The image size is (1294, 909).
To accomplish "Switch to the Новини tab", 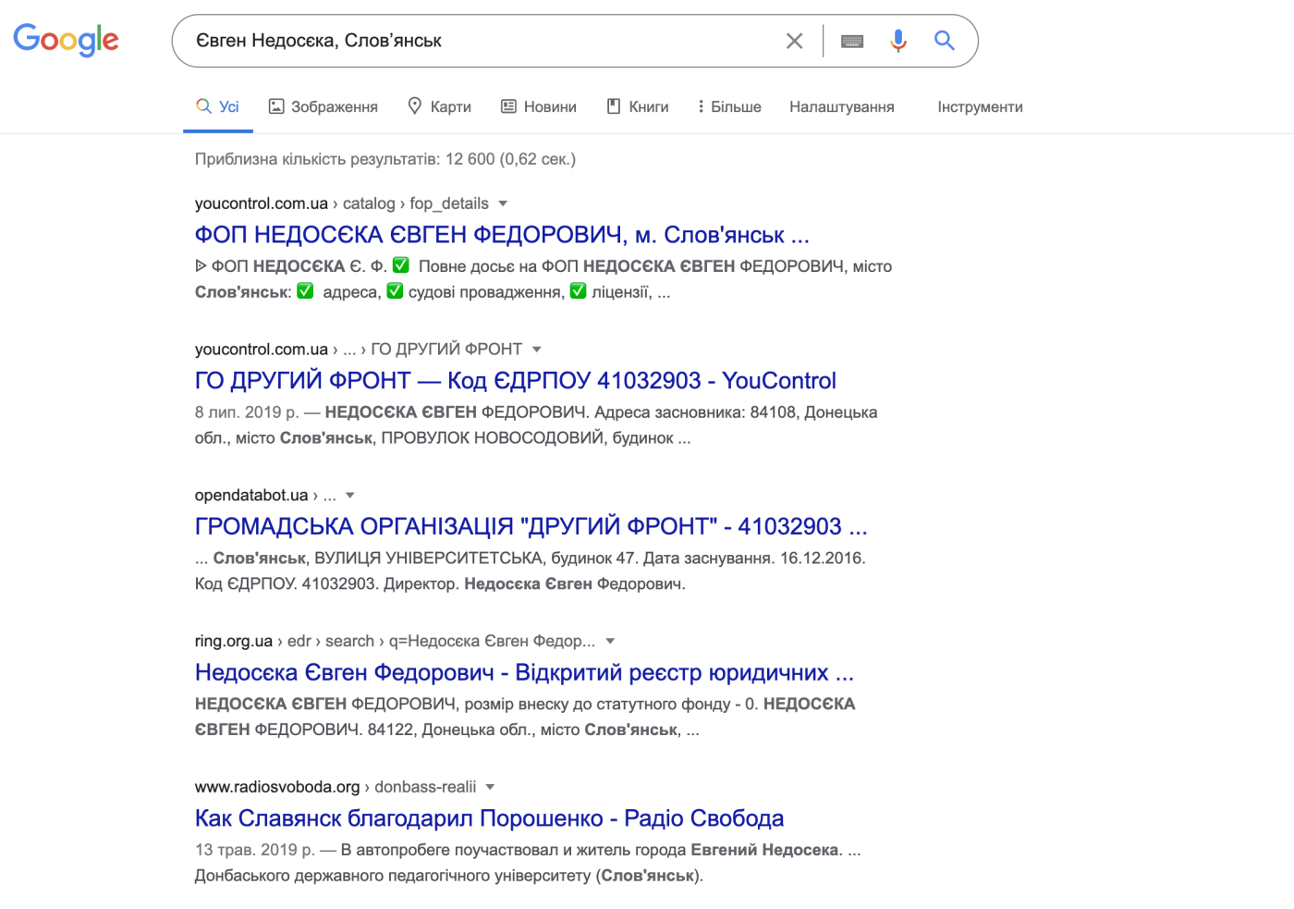I will pyautogui.click(x=539, y=106).
